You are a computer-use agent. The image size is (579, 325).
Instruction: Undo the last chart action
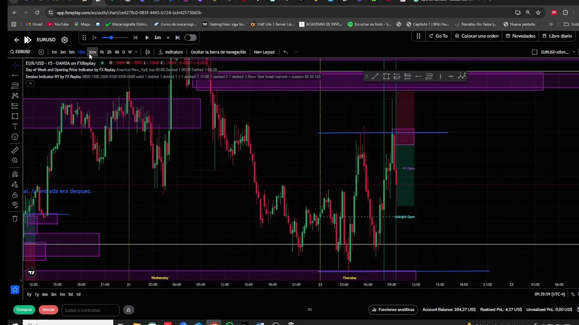285,52
